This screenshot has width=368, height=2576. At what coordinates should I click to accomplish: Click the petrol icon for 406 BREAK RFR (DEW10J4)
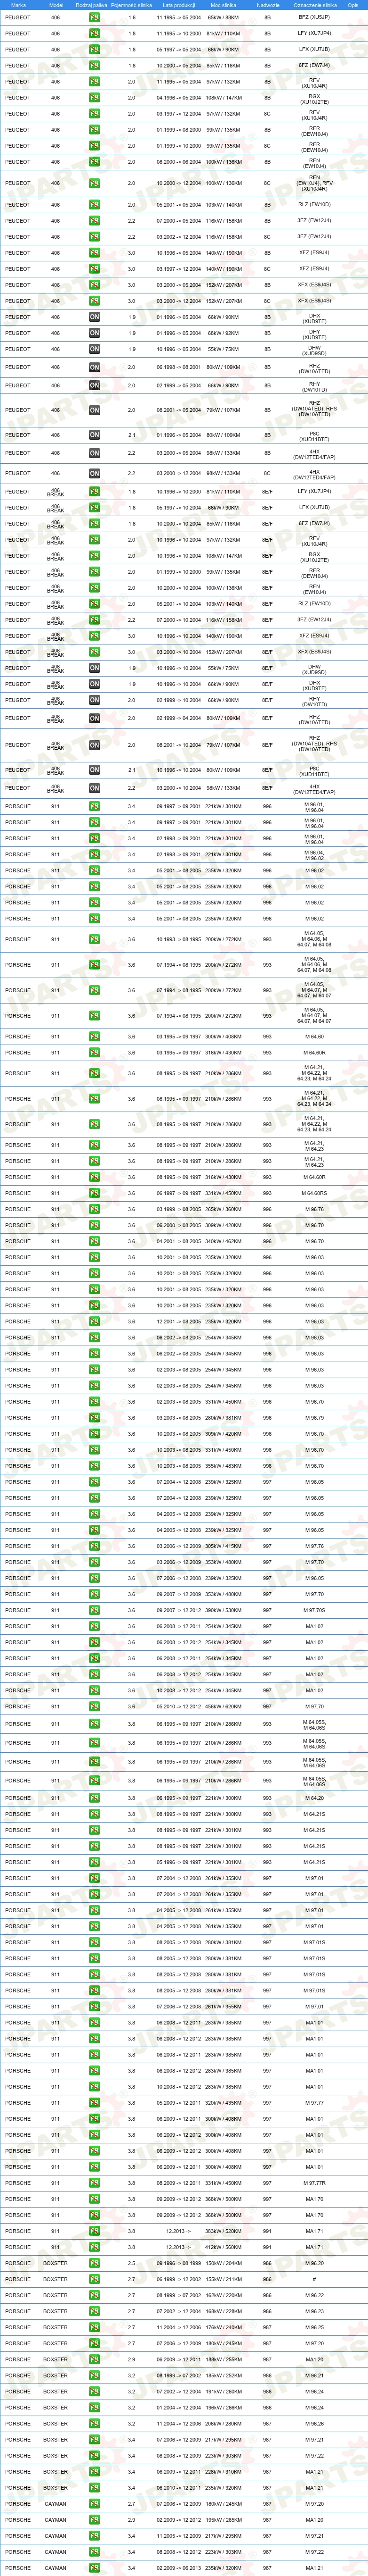tap(95, 572)
